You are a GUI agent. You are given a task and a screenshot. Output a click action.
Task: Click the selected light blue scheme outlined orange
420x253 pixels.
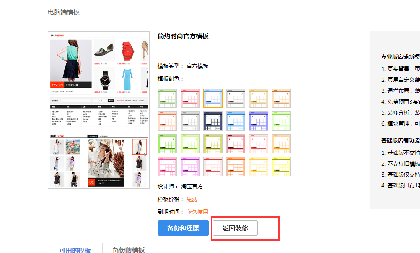[213, 98]
